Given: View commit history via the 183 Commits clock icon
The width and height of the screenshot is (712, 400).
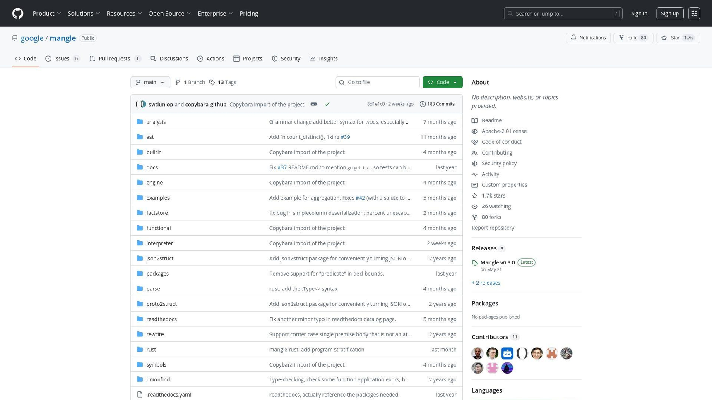Looking at the screenshot, I should pyautogui.click(x=423, y=104).
